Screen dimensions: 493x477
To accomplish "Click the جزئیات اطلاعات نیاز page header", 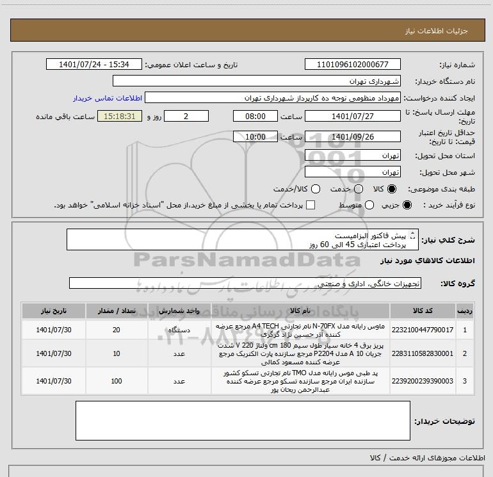I will pyautogui.click(x=436, y=31).
